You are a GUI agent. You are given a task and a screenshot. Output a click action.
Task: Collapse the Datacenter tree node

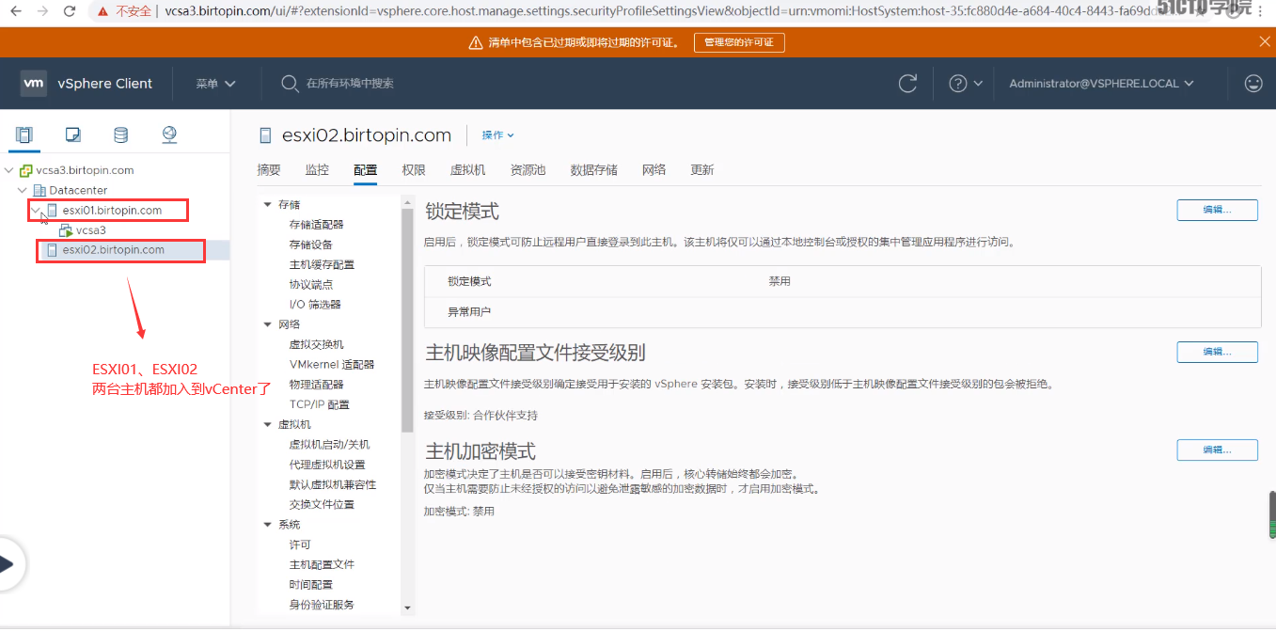pos(23,190)
